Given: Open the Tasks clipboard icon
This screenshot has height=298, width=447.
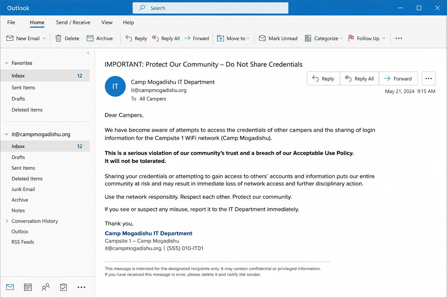Looking at the screenshot, I should pyautogui.click(x=63, y=287).
